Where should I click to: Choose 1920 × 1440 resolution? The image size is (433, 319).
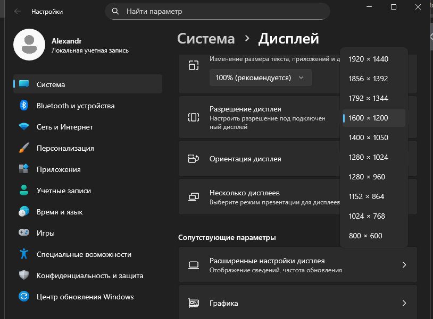pyautogui.click(x=373, y=59)
